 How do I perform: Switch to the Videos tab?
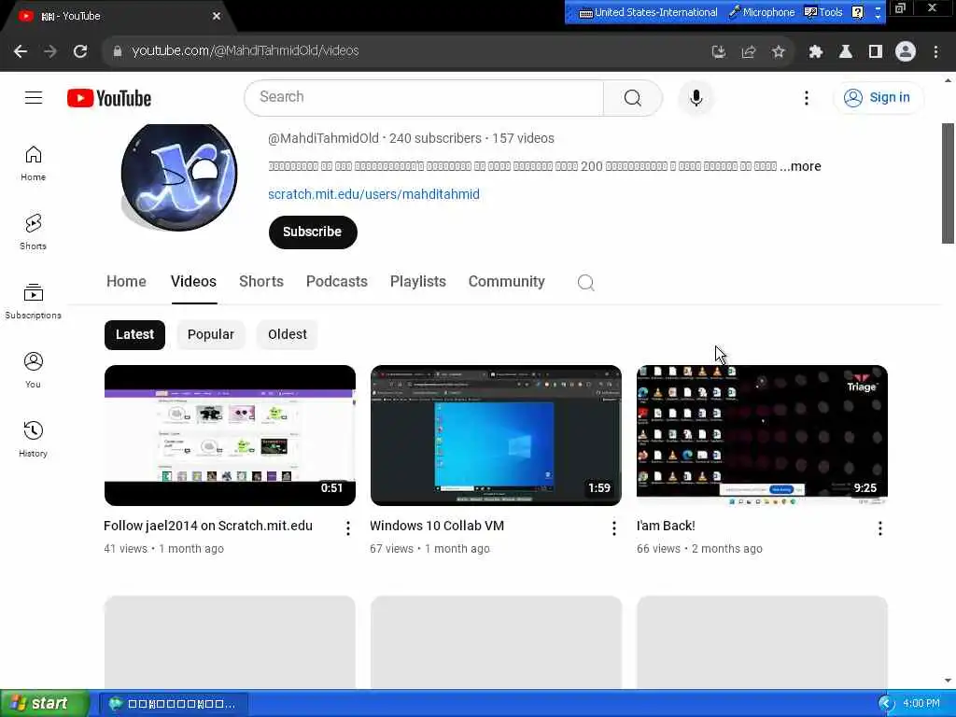[x=193, y=282]
